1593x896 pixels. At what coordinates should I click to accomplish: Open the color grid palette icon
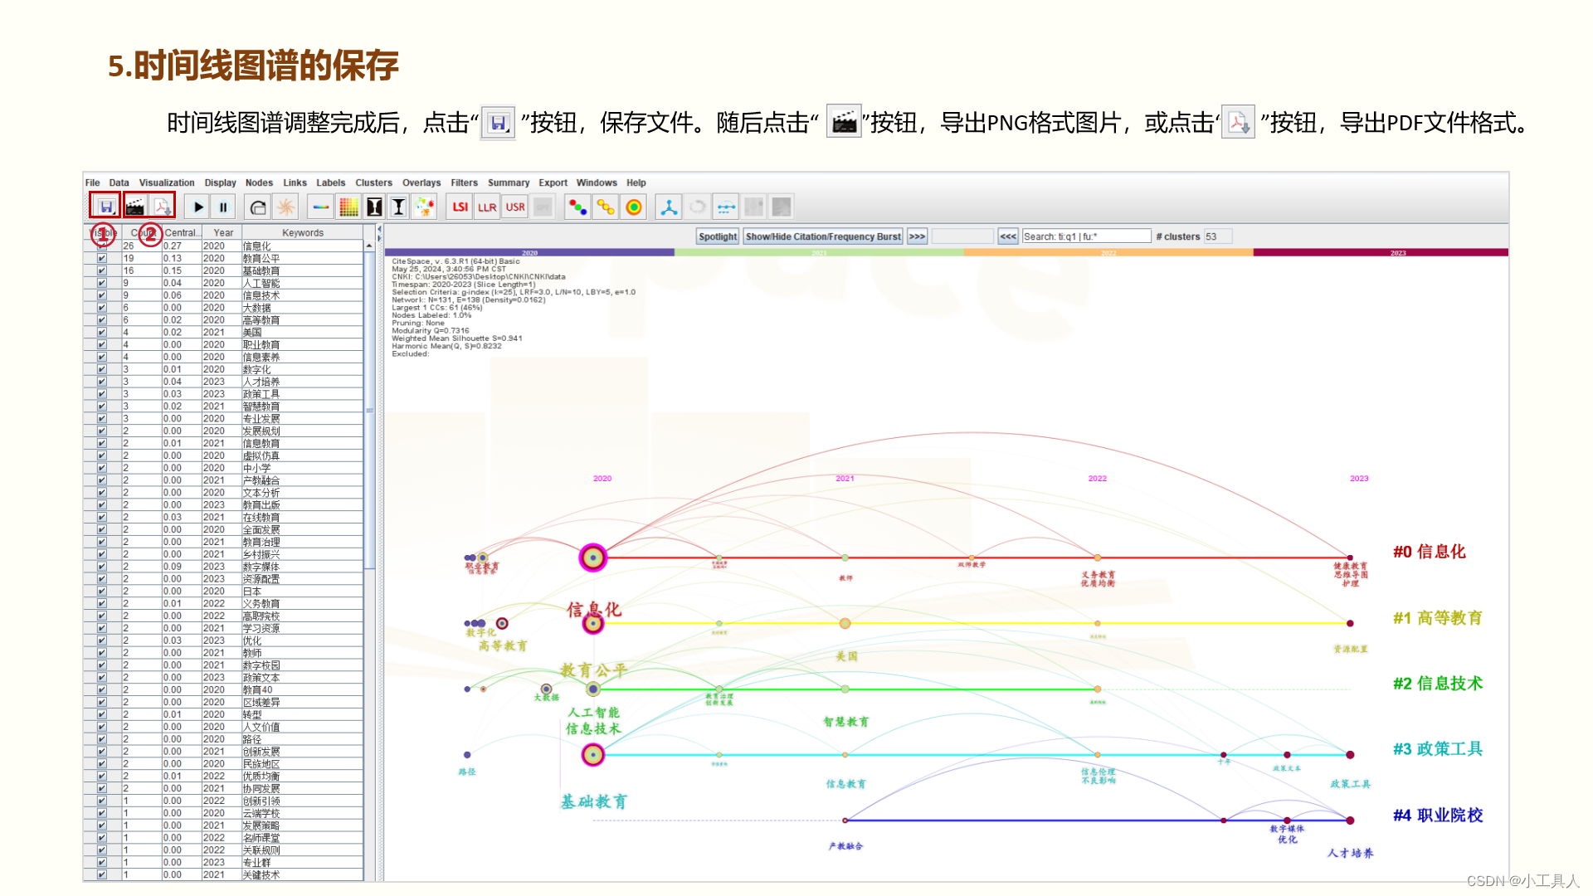point(348,207)
